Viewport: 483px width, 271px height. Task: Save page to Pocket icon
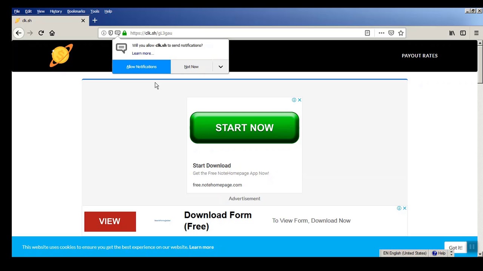point(391,33)
